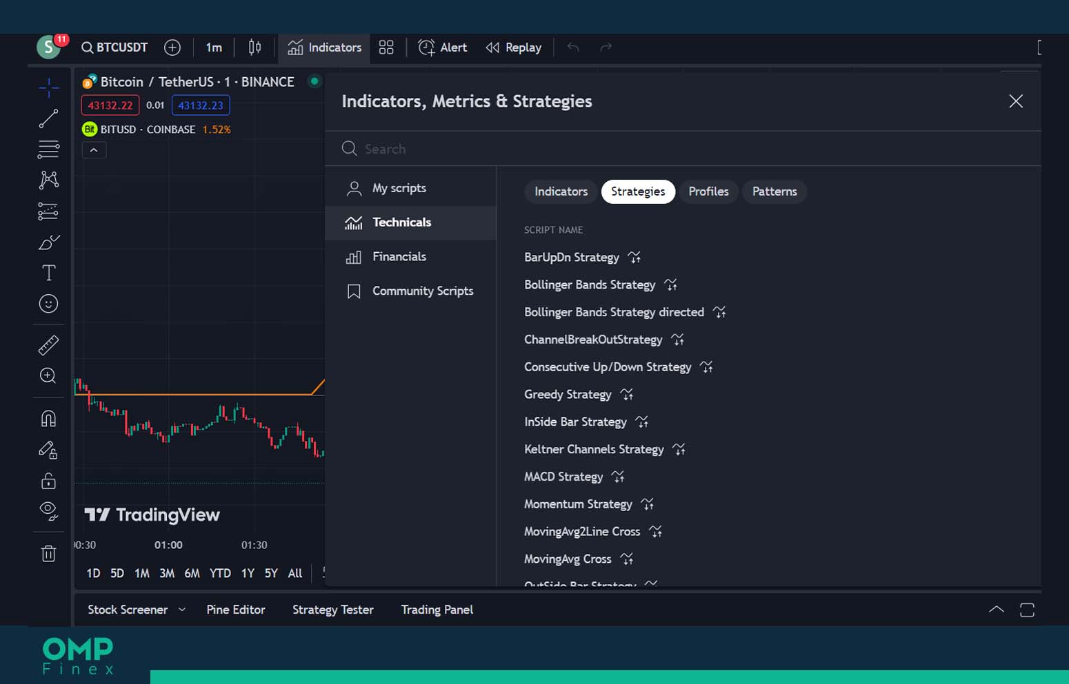Viewport: 1069px width, 684px height.
Task: Select the crosshair cursor tool
Action: [x=48, y=87]
